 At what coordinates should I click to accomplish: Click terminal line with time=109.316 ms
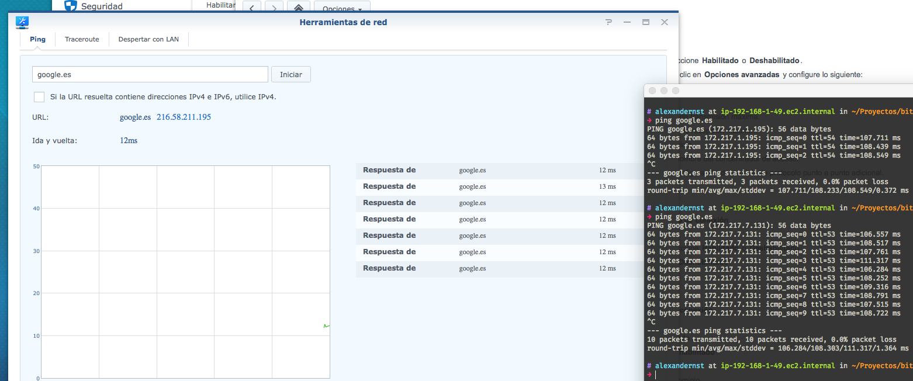coord(774,287)
